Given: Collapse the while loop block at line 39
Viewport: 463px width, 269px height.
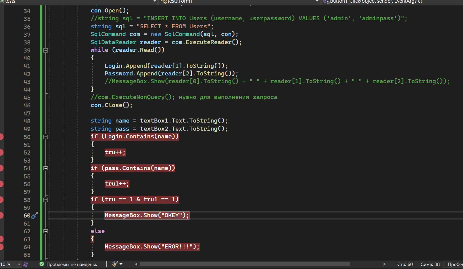Looking at the screenshot, I should [46, 50].
